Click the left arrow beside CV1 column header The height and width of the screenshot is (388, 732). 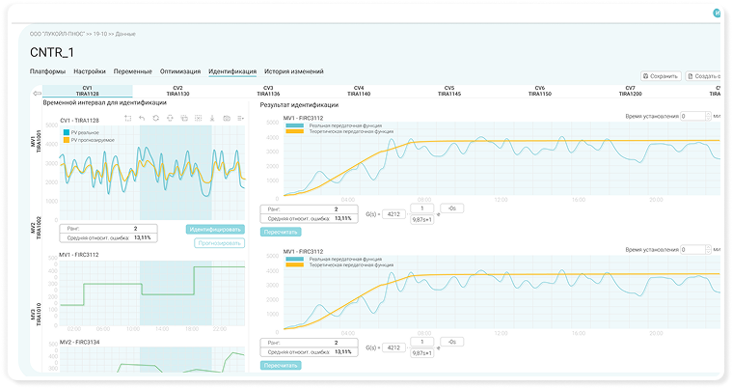pos(37,94)
